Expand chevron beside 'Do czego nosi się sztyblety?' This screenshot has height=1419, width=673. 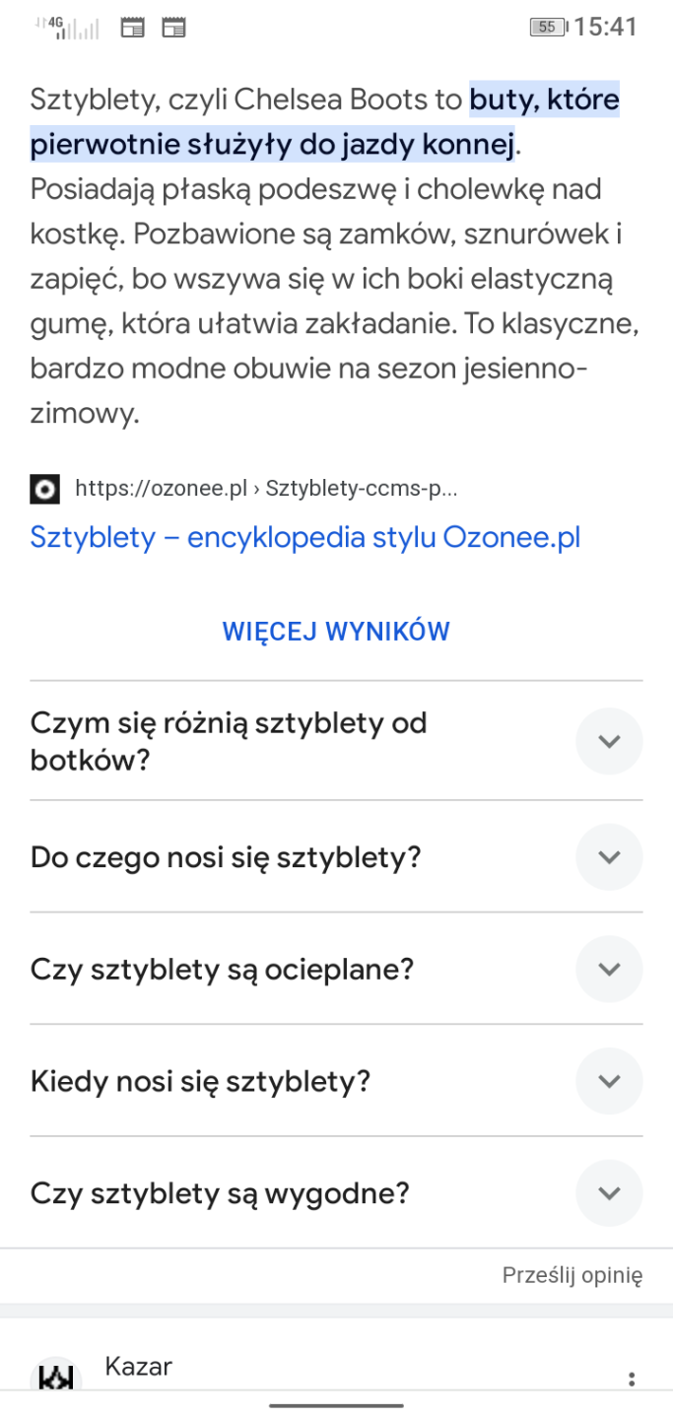[x=609, y=857]
